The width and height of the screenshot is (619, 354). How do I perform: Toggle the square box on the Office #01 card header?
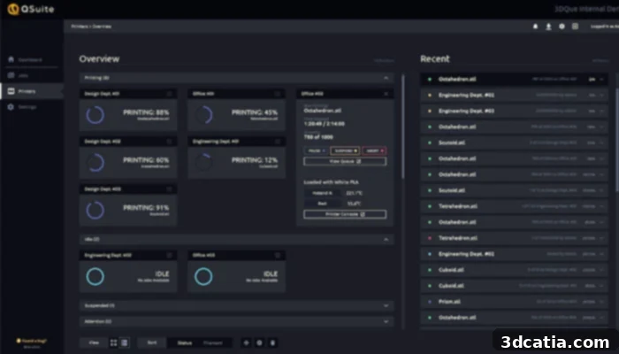click(x=278, y=94)
